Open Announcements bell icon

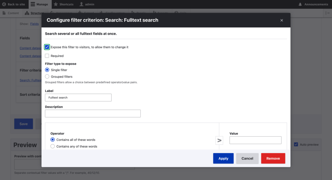tap(300, 4)
